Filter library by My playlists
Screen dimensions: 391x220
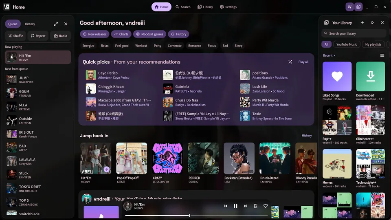coord(373,44)
